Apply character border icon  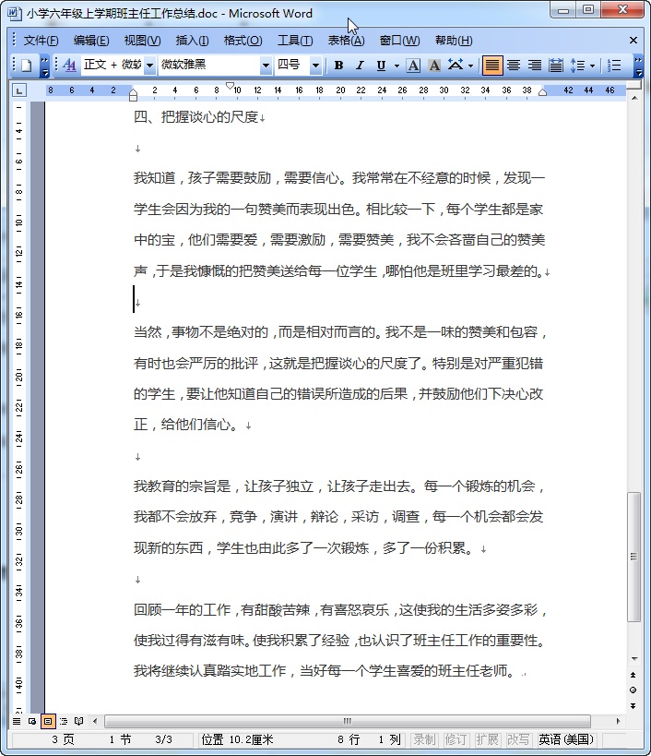tap(413, 66)
